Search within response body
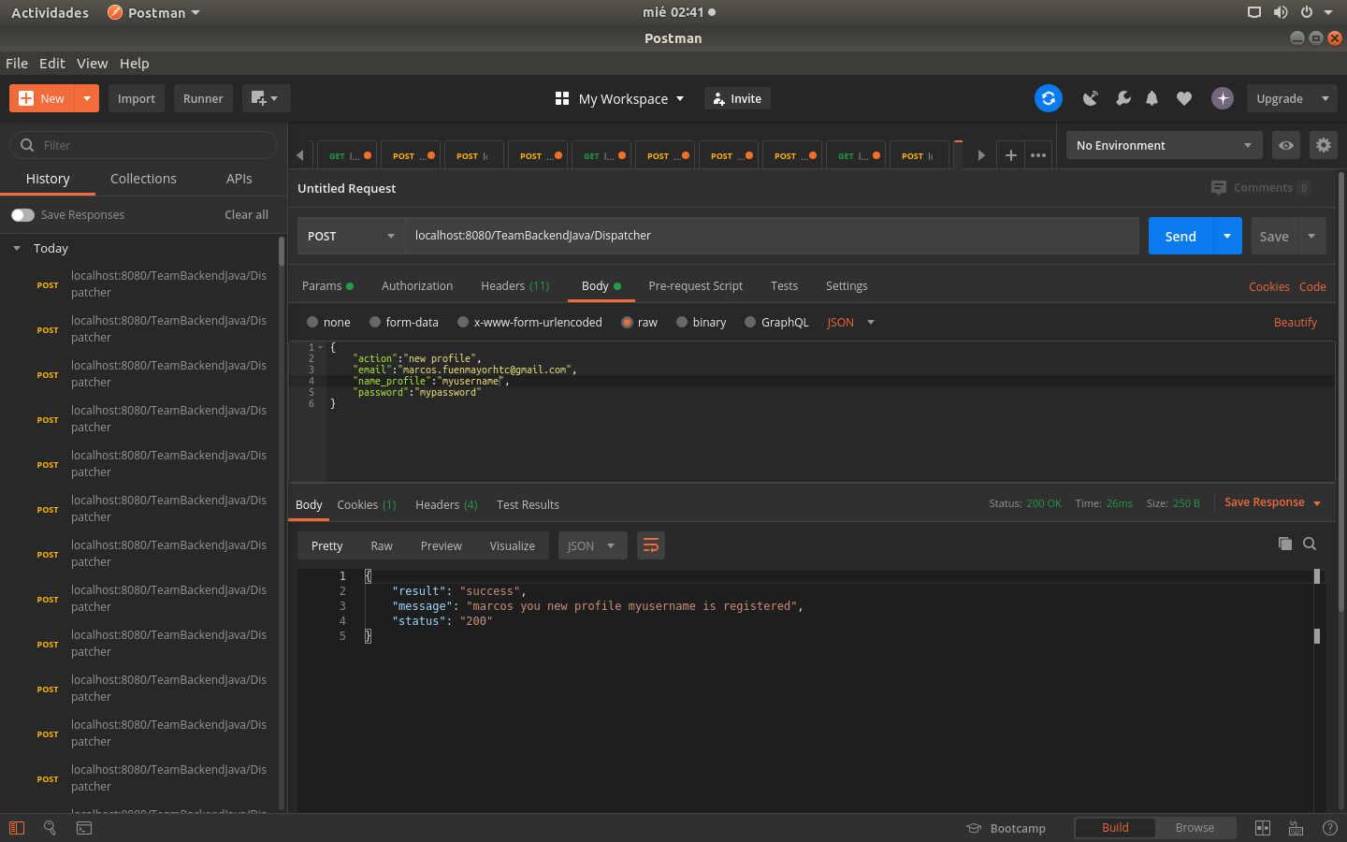 [x=1310, y=544]
